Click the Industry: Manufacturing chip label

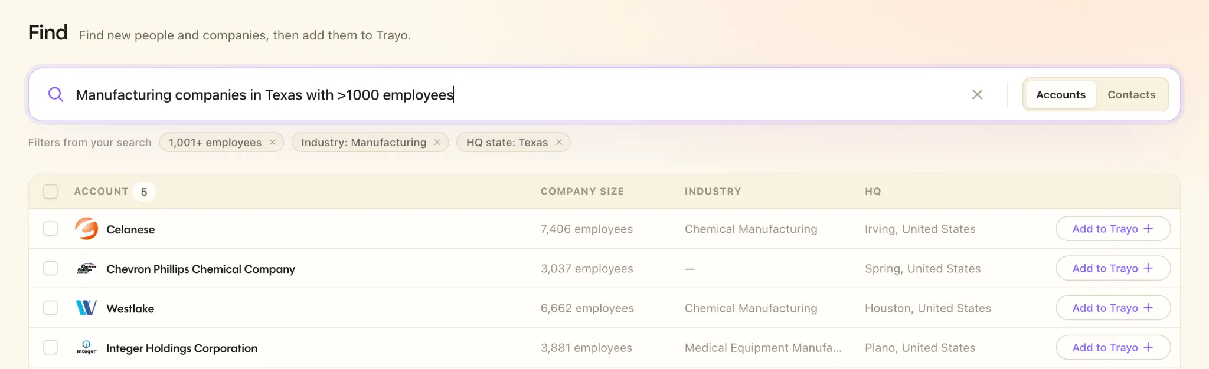pyautogui.click(x=364, y=142)
